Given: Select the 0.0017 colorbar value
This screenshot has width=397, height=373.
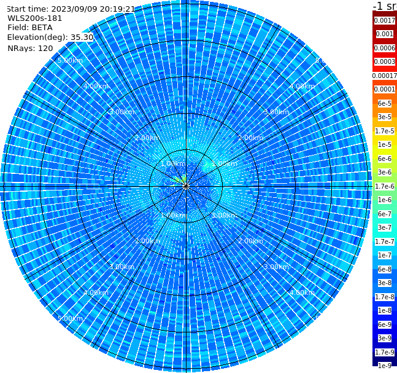Looking at the screenshot, I should (385, 20).
